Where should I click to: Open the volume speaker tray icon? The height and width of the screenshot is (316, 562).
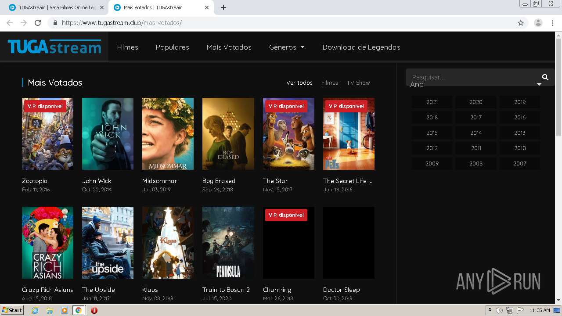tap(499, 310)
